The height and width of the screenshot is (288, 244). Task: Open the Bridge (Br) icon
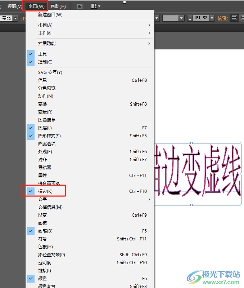coord(80,6)
